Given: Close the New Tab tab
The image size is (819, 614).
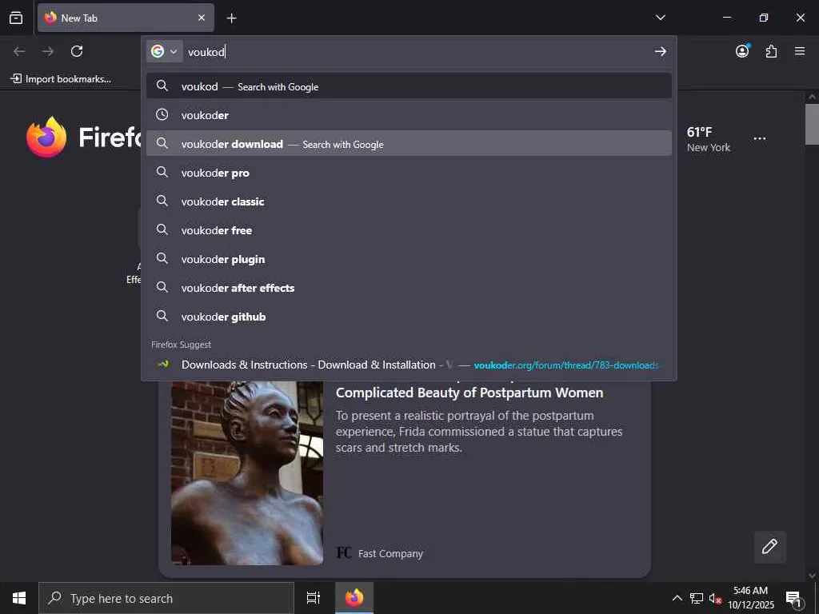Looking at the screenshot, I should (201, 18).
